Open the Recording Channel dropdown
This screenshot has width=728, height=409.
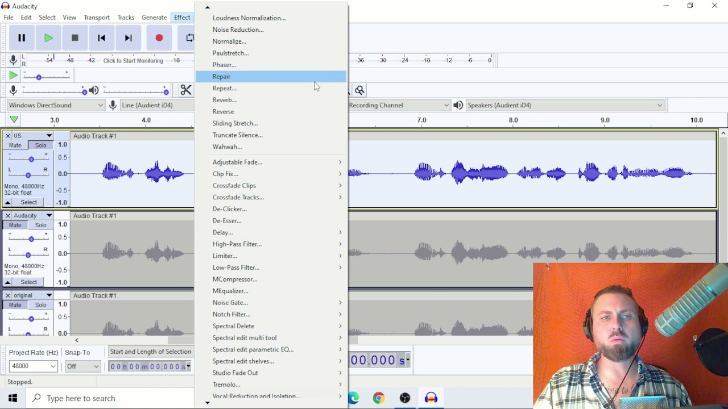[x=399, y=105]
